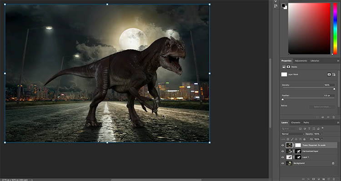The height and width of the screenshot is (181, 341).
Task: Toggle mask enable eye icon in Properties
Action: pyautogui.click(x=328, y=117)
